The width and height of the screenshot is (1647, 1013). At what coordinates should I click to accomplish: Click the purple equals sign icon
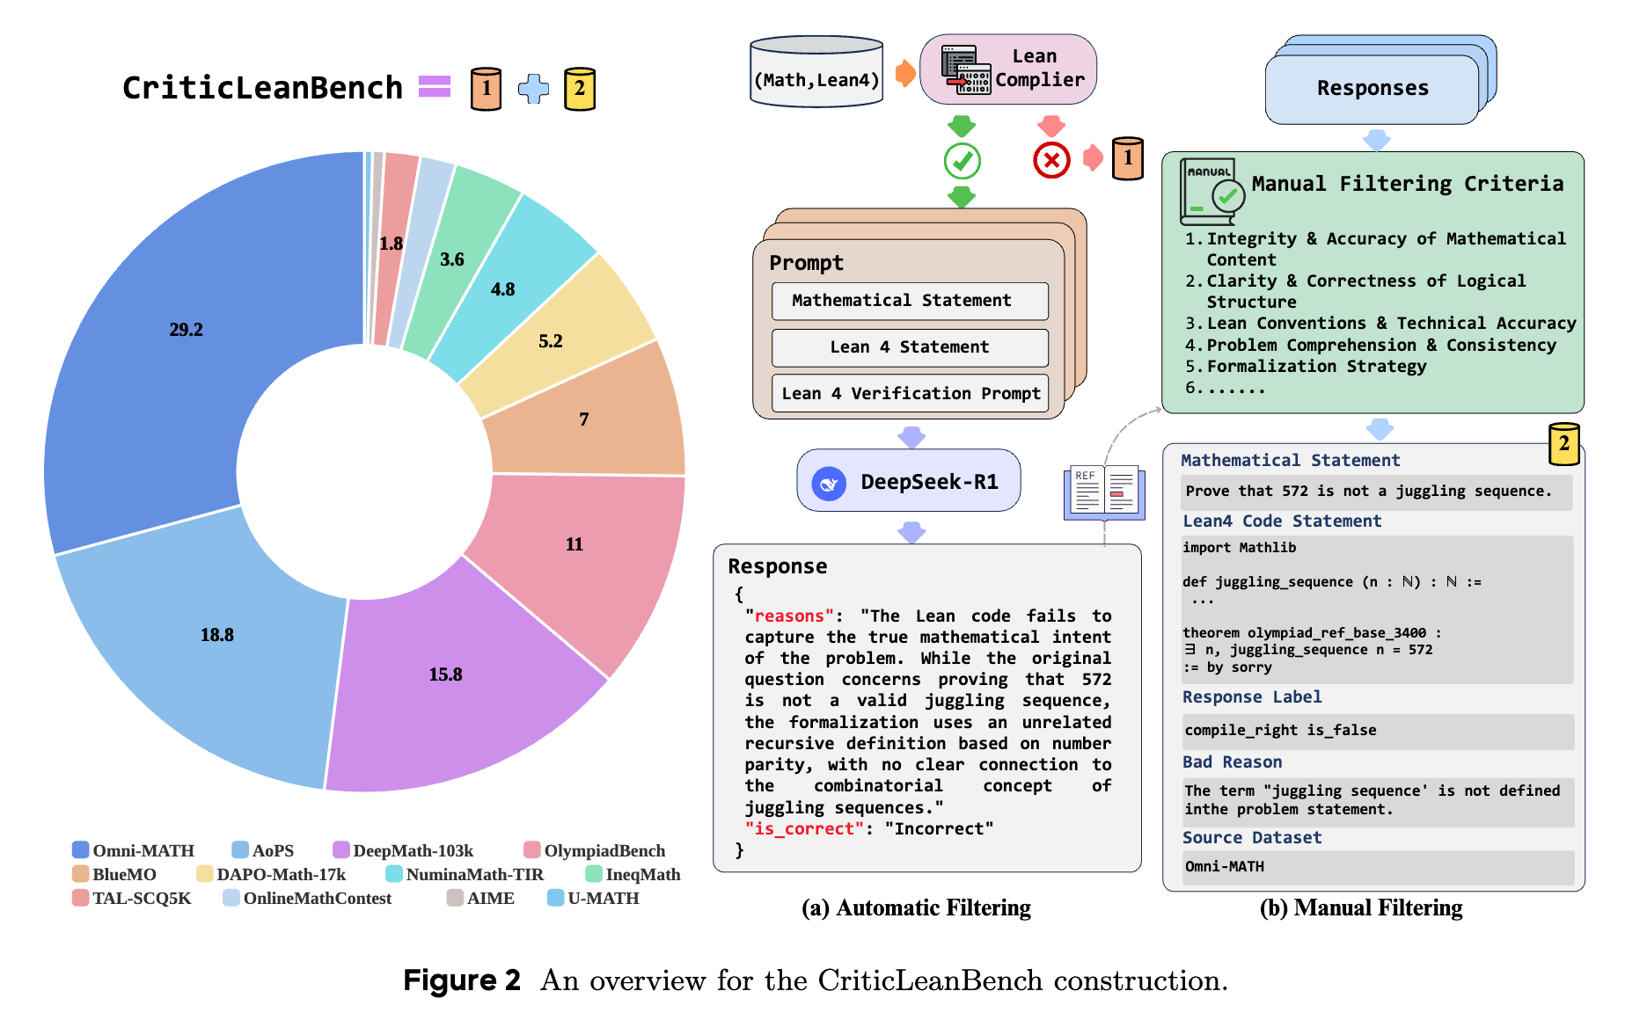pos(435,86)
